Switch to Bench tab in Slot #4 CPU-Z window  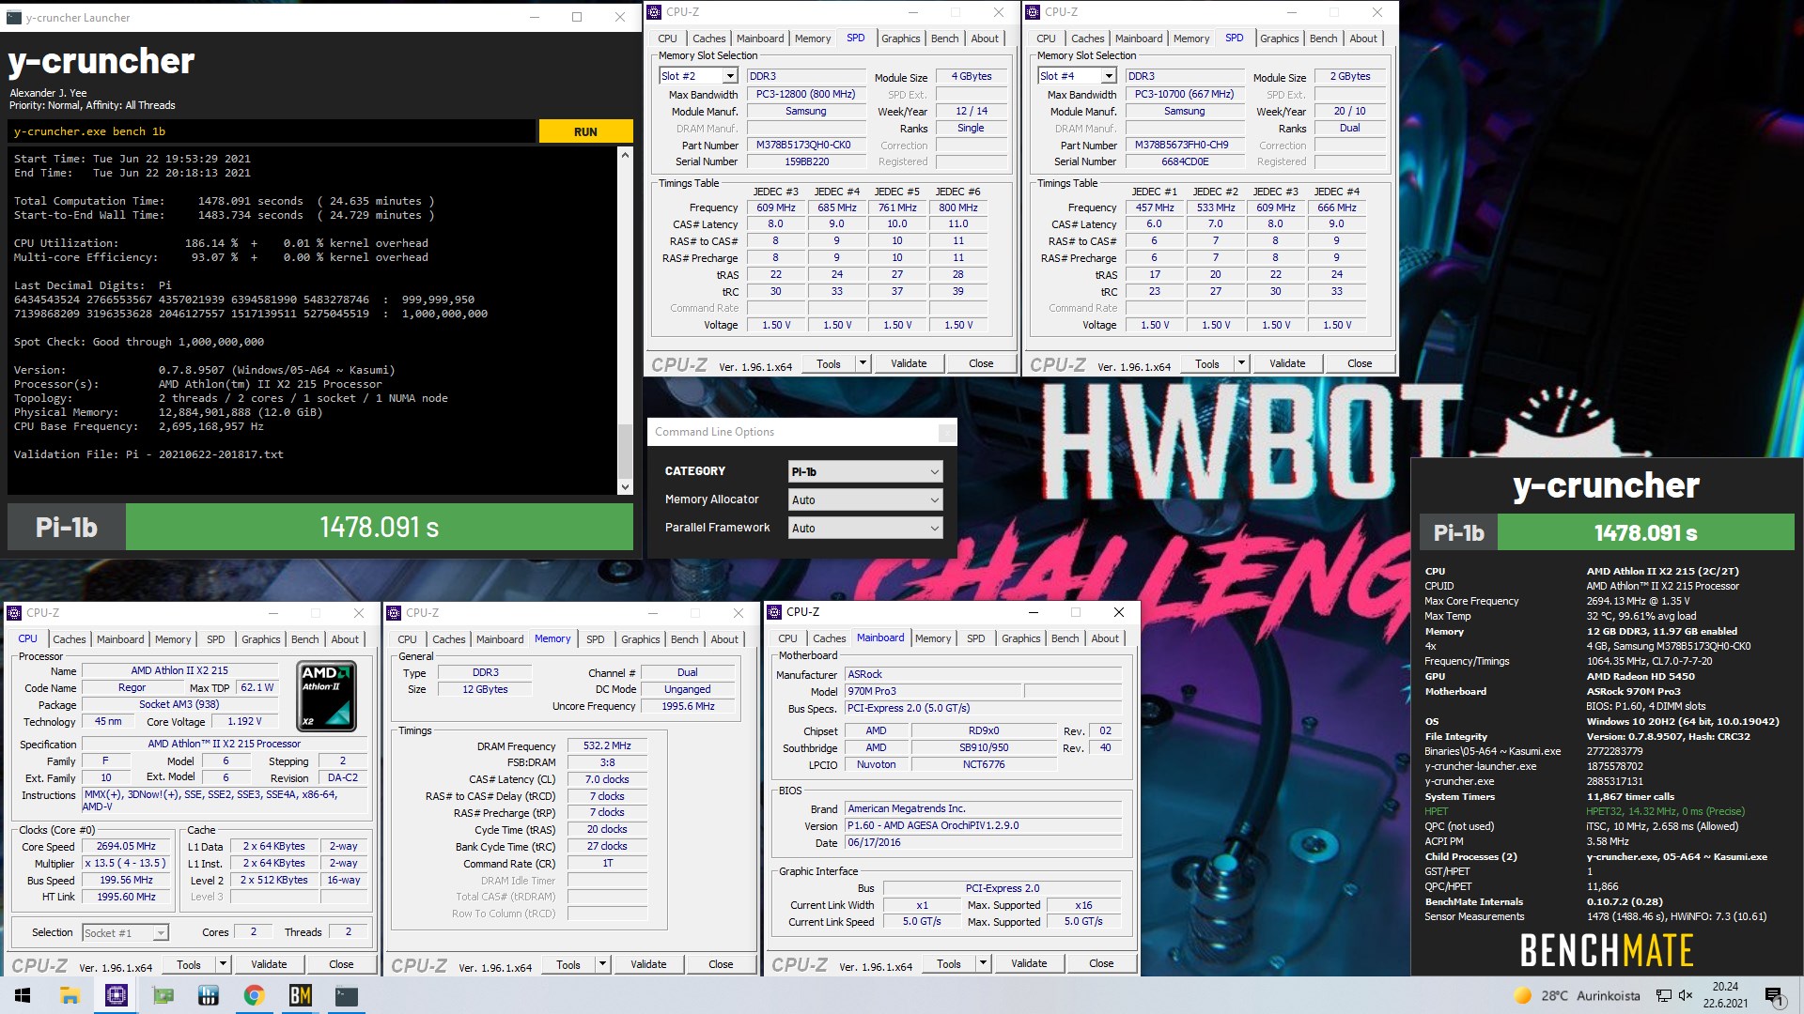(1323, 38)
